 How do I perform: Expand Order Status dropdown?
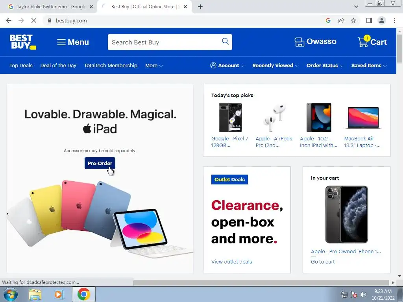point(325,66)
